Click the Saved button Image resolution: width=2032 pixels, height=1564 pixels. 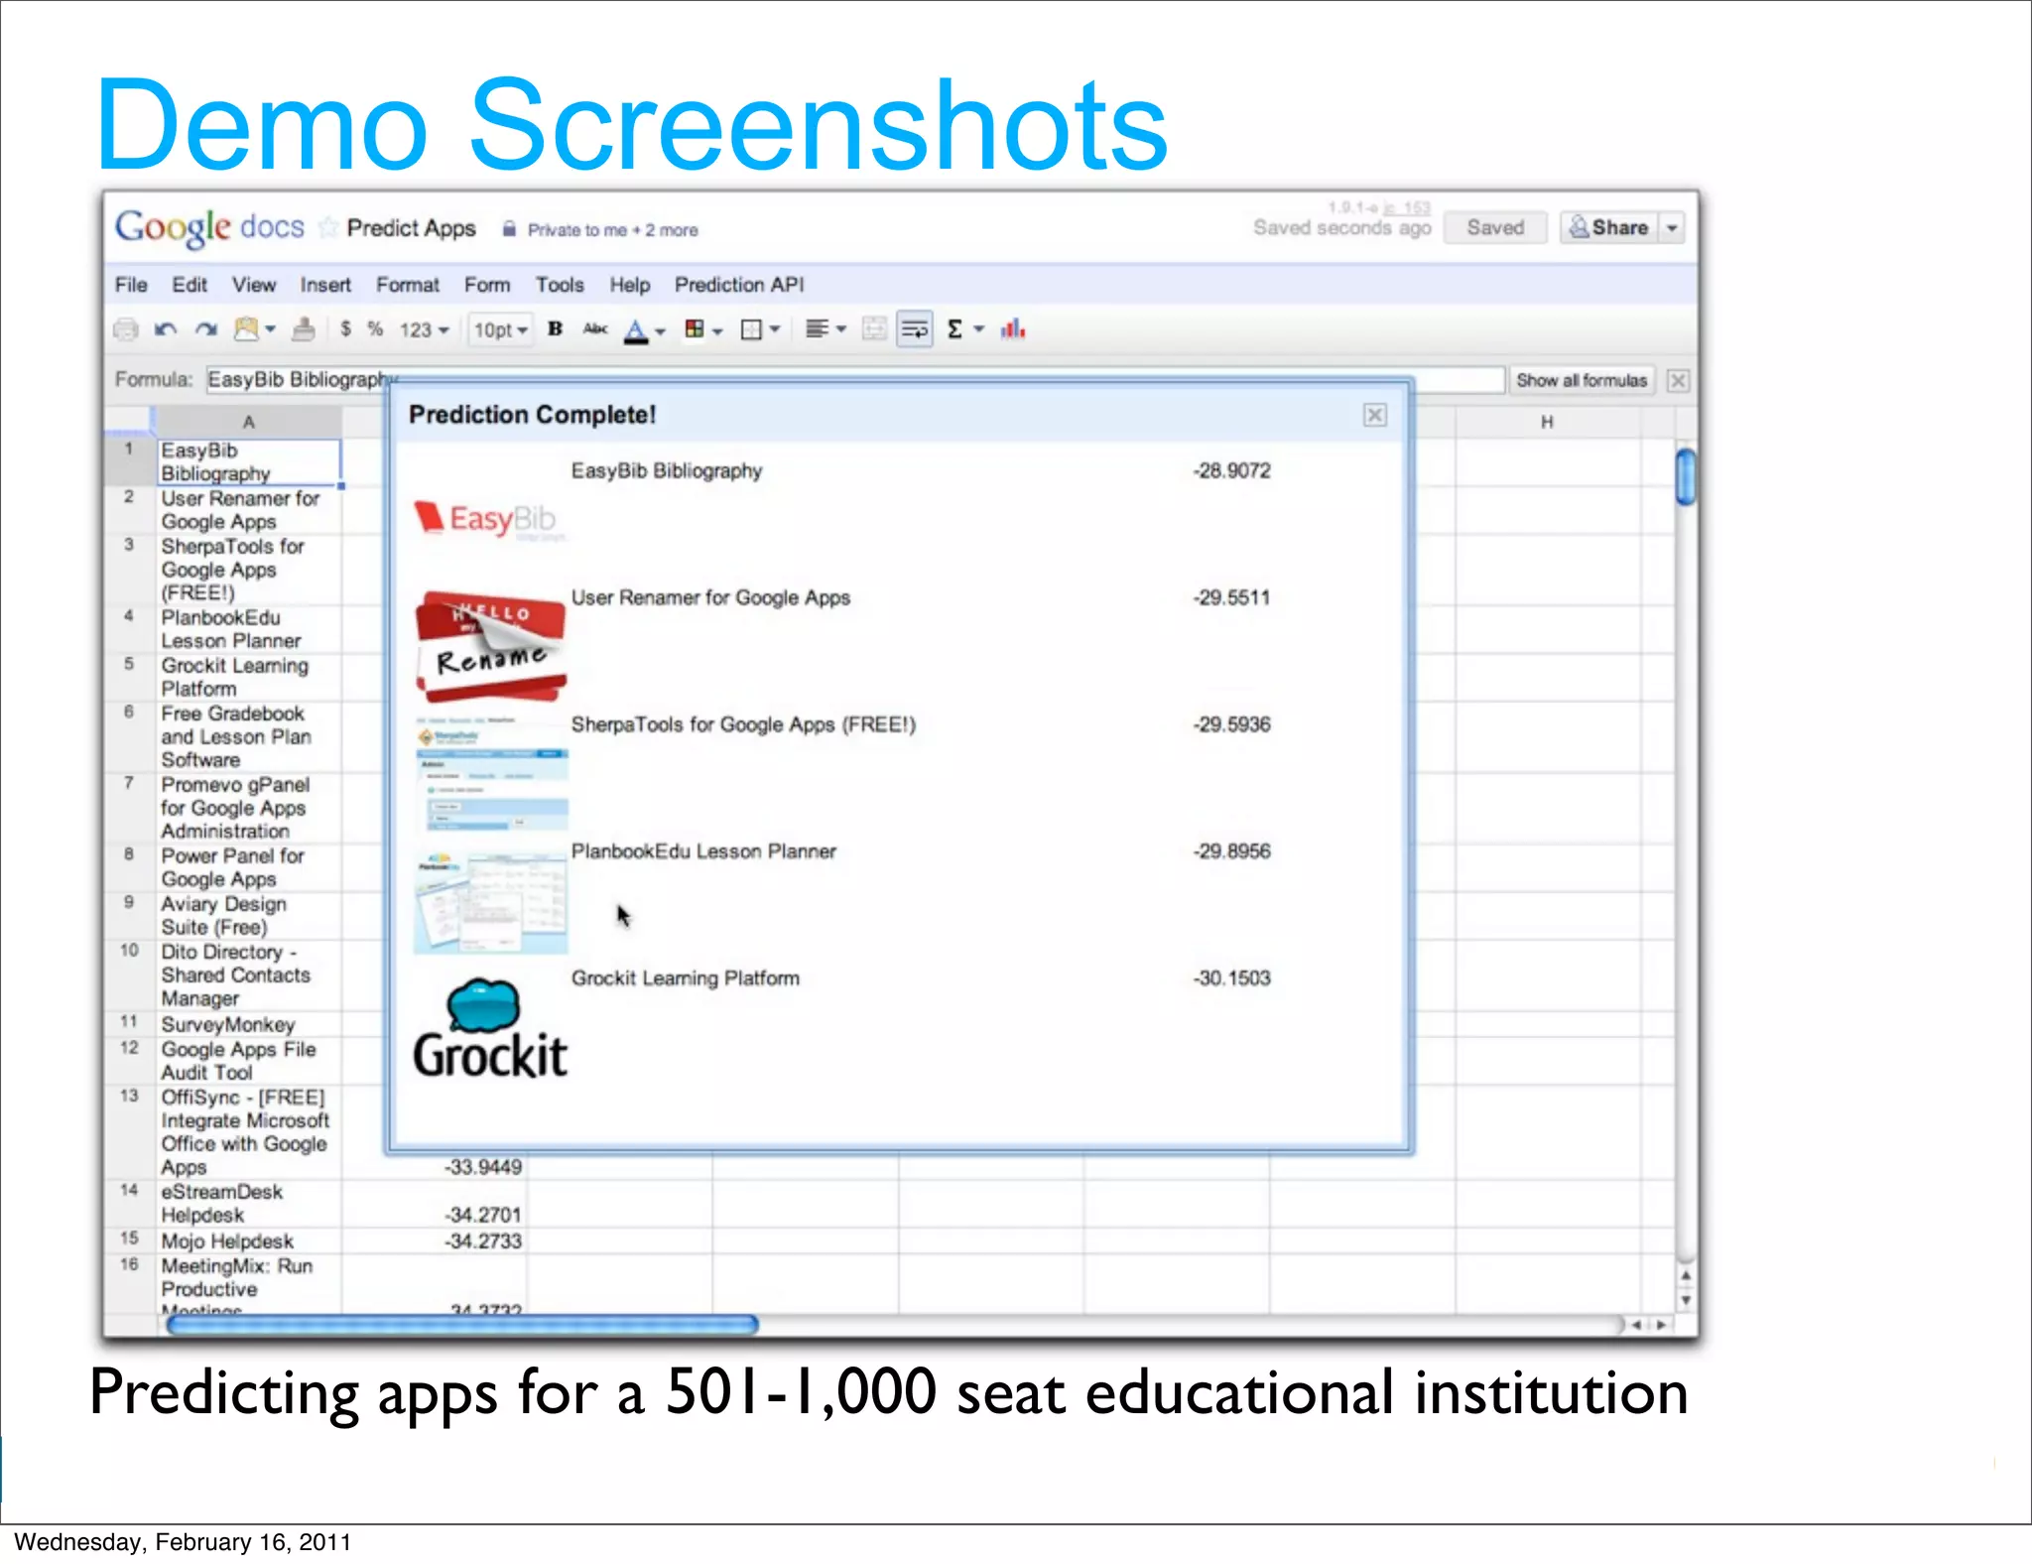[1495, 228]
